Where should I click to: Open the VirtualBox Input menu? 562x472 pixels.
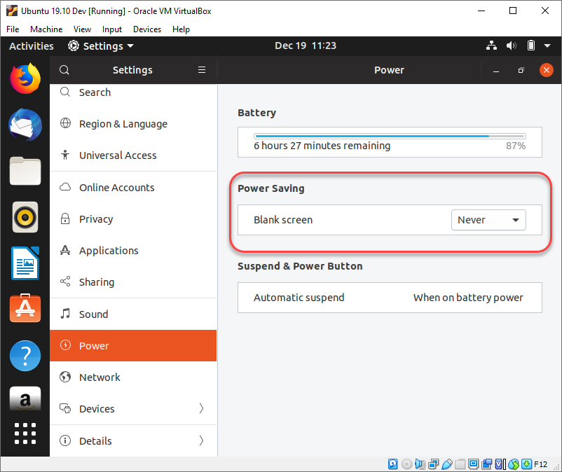pos(112,29)
